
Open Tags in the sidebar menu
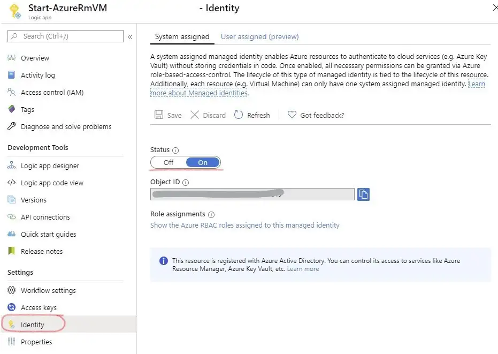pyautogui.click(x=27, y=109)
